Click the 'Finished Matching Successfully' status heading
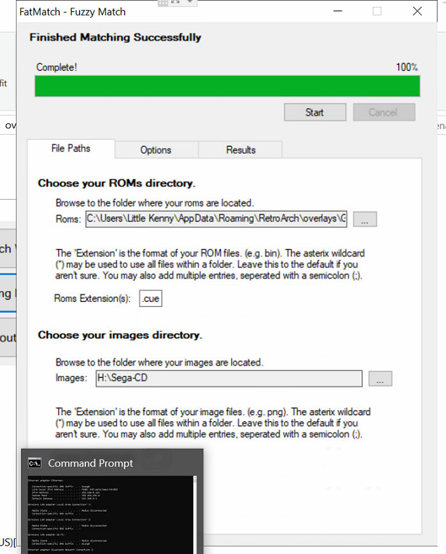 (115, 37)
